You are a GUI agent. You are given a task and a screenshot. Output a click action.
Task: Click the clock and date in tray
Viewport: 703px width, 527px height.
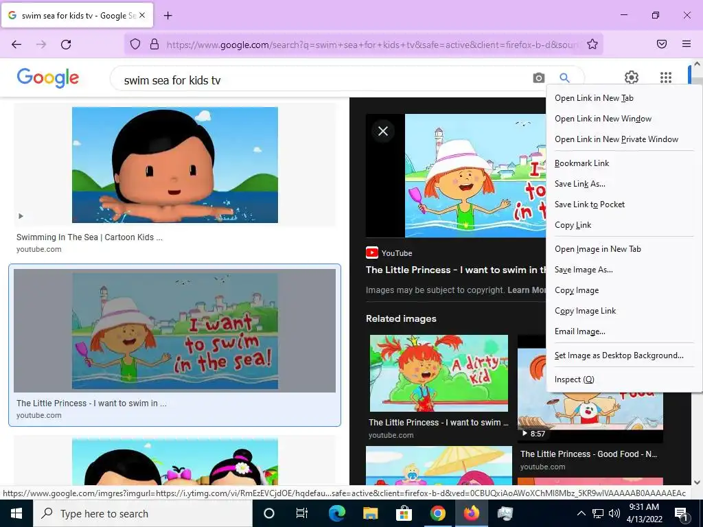point(644,513)
